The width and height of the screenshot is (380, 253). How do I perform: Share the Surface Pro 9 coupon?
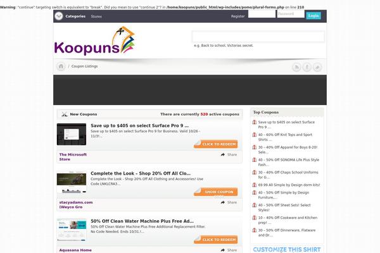pyautogui.click(x=229, y=154)
